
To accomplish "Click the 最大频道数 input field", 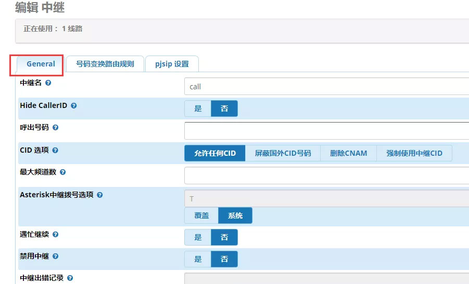I will [x=326, y=175].
